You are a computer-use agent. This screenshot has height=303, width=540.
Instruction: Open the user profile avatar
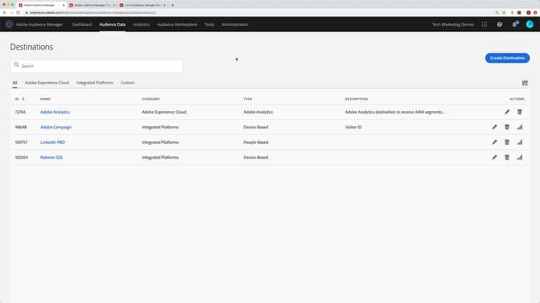pos(530,24)
